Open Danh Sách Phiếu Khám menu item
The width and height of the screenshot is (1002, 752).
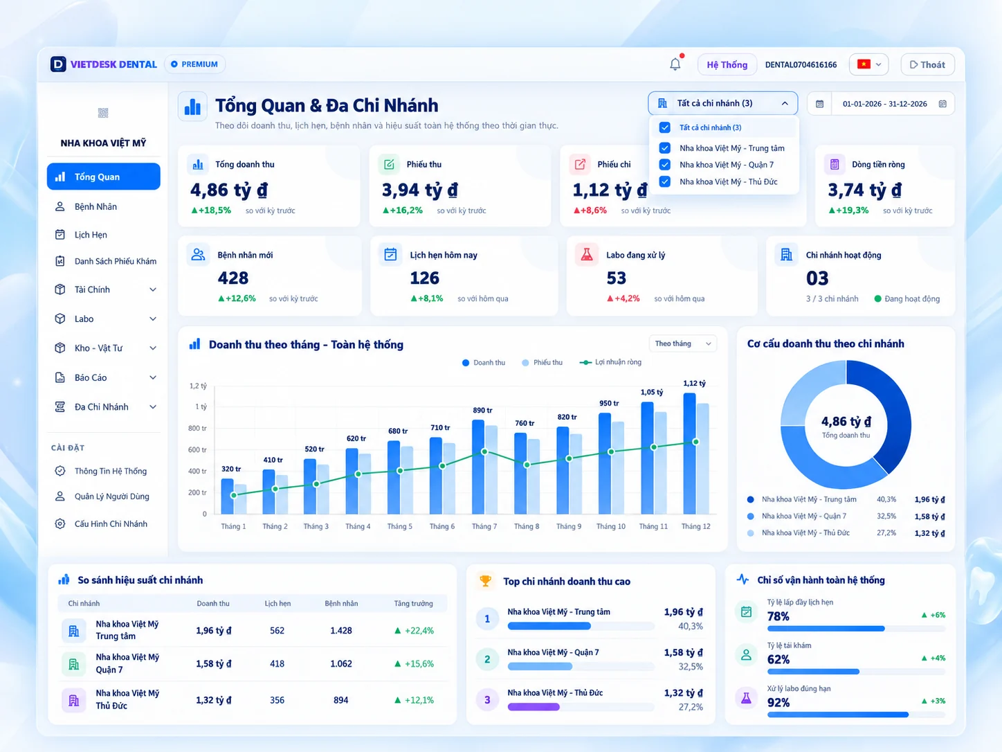106,261
